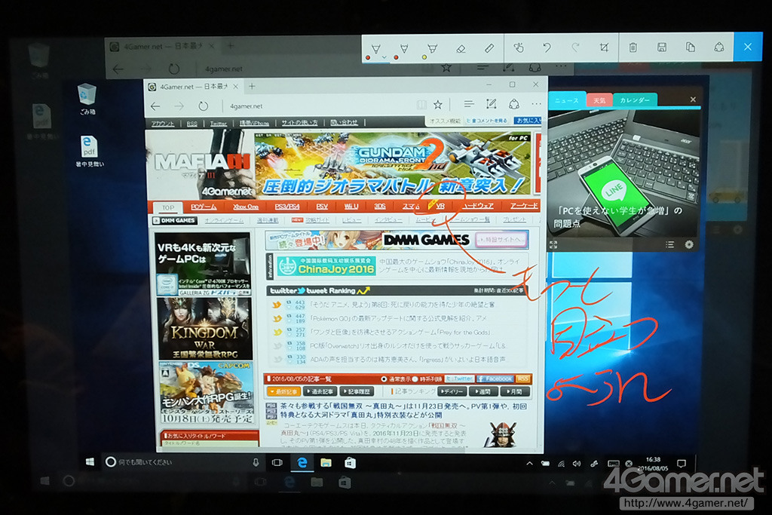This screenshot has width=772, height=515.
Task: Select the pencil tool in sketch toolbar
Action: click(x=404, y=48)
